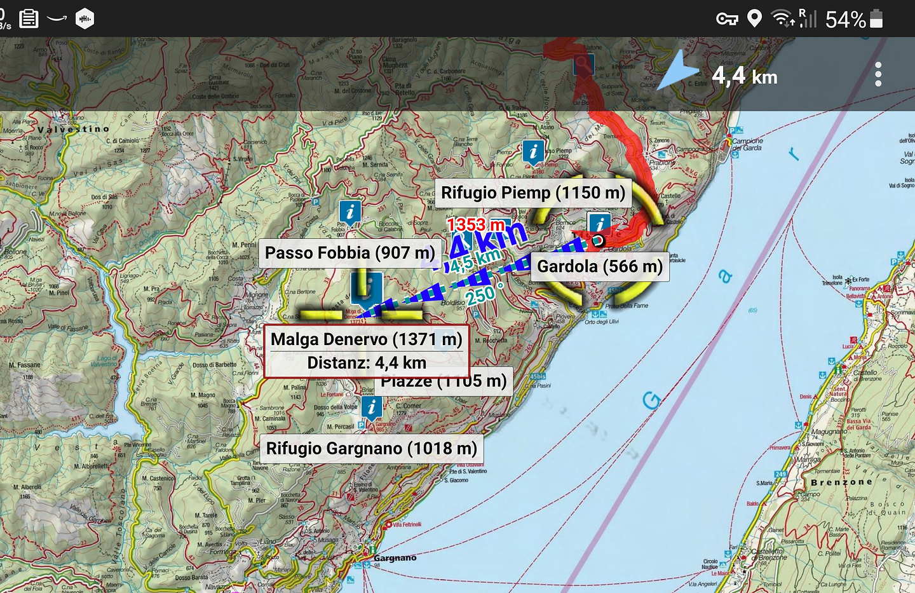Open the Gardola (566 m) label
Viewport: 915px width, 593px height.
[600, 266]
